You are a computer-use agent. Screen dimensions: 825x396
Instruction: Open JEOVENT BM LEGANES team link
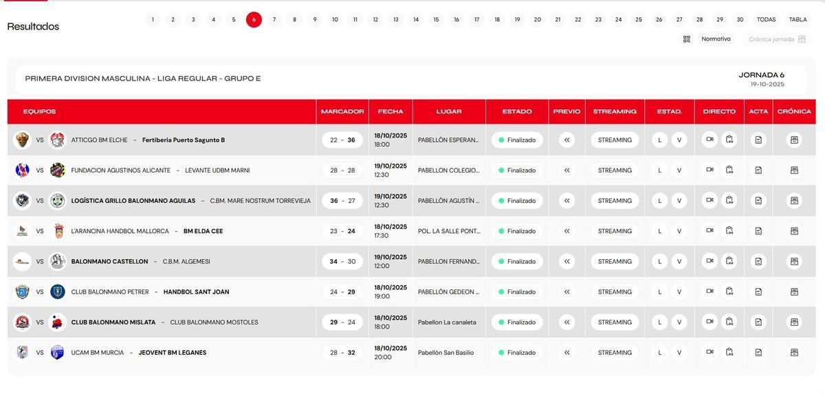[x=172, y=353]
